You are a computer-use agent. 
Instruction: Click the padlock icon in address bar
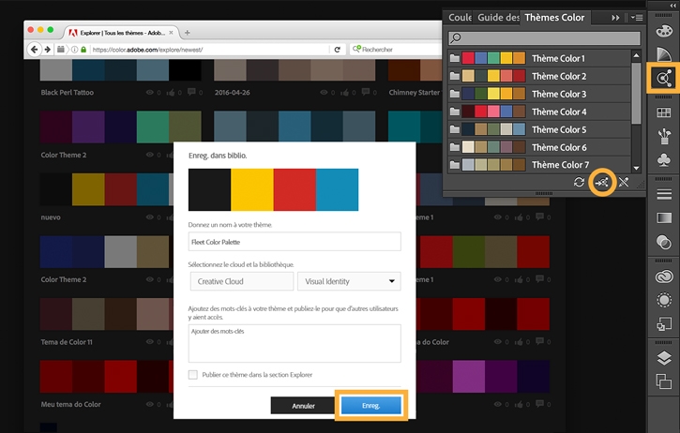click(83, 50)
